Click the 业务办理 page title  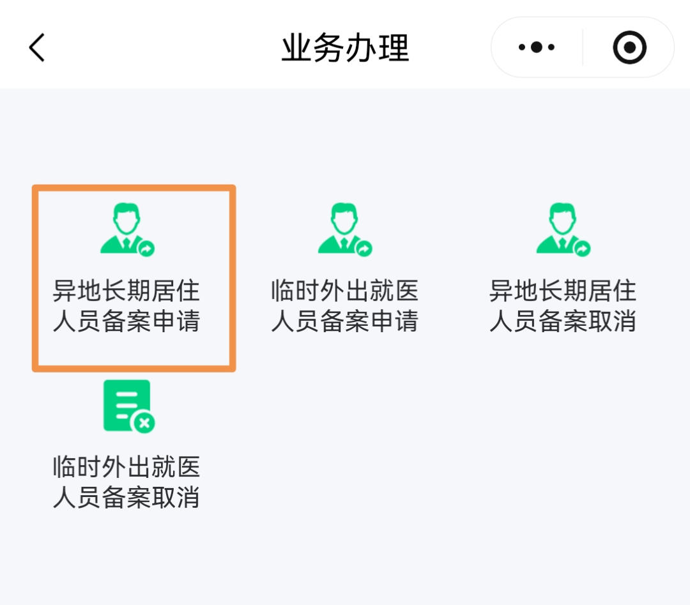coord(345,48)
